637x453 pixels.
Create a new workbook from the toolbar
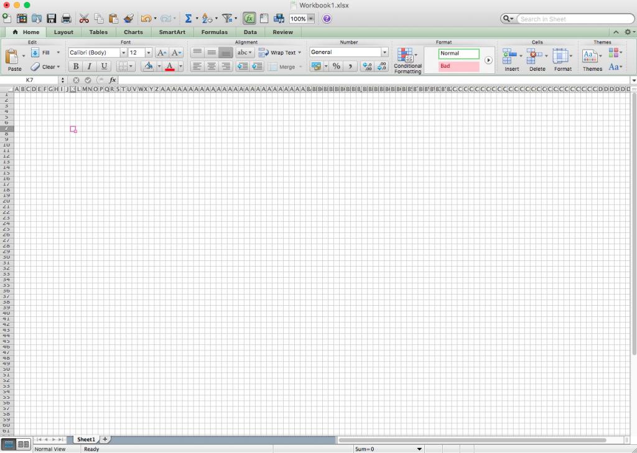click(7, 18)
